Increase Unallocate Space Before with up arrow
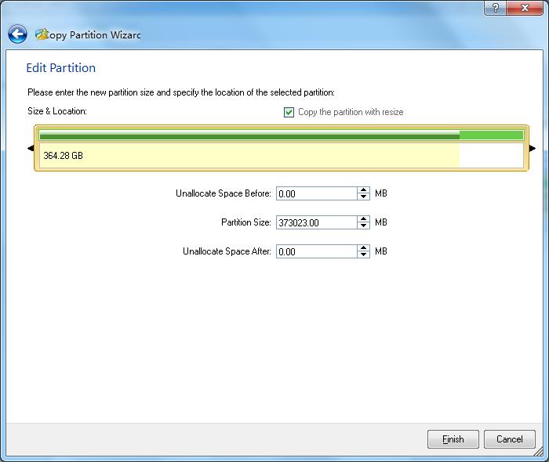Image resolution: width=549 pixels, height=462 pixels. (x=363, y=190)
